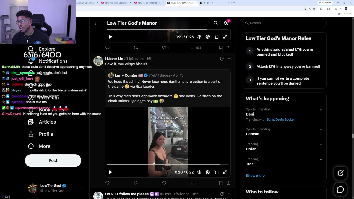
Task: Open the Cancun trending topic
Action: (x=253, y=134)
